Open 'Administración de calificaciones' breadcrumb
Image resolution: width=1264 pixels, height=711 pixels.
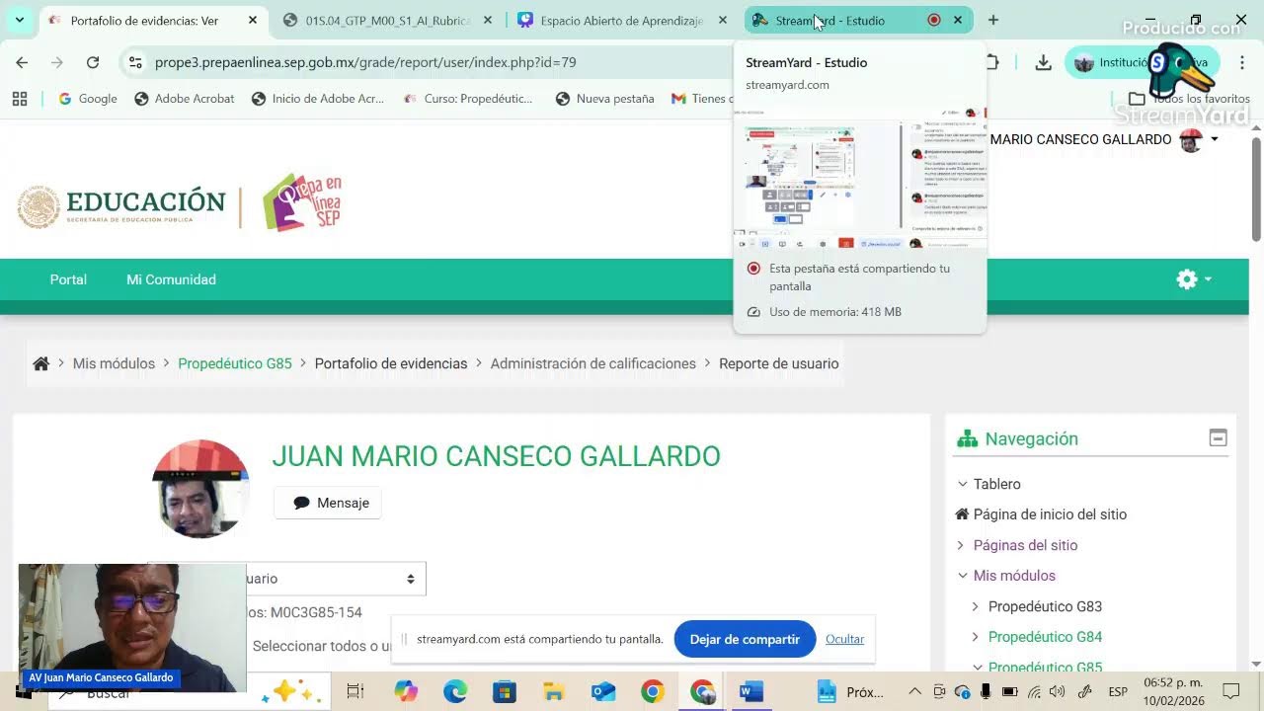coord(593,363)
